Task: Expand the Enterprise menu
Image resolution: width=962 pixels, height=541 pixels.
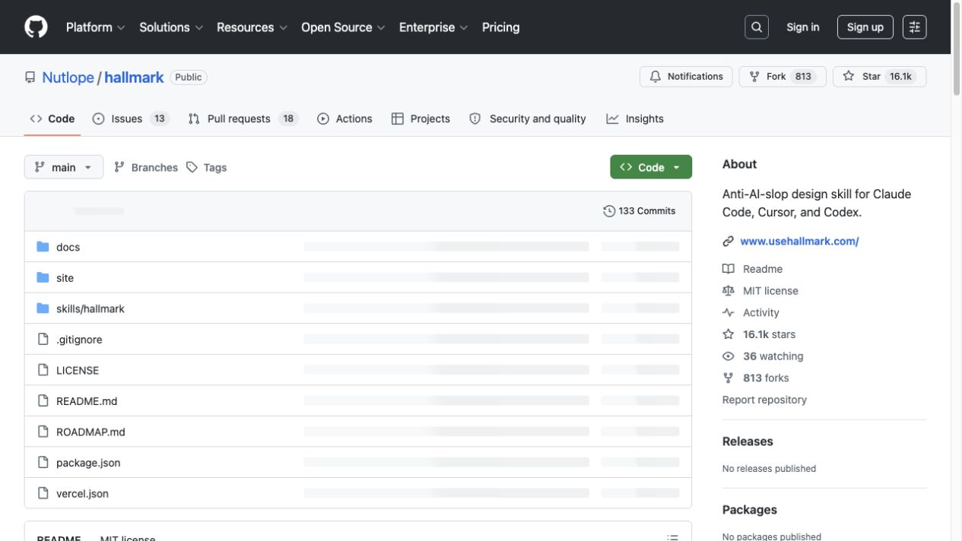Action: point(433,27)
